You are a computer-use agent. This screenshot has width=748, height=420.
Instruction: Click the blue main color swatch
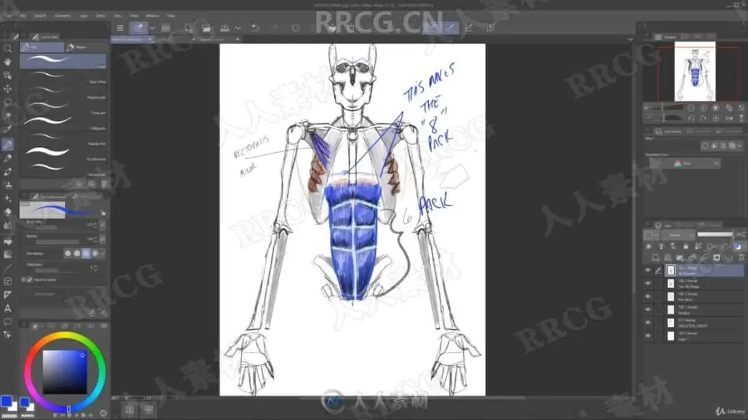click(7, 403)
